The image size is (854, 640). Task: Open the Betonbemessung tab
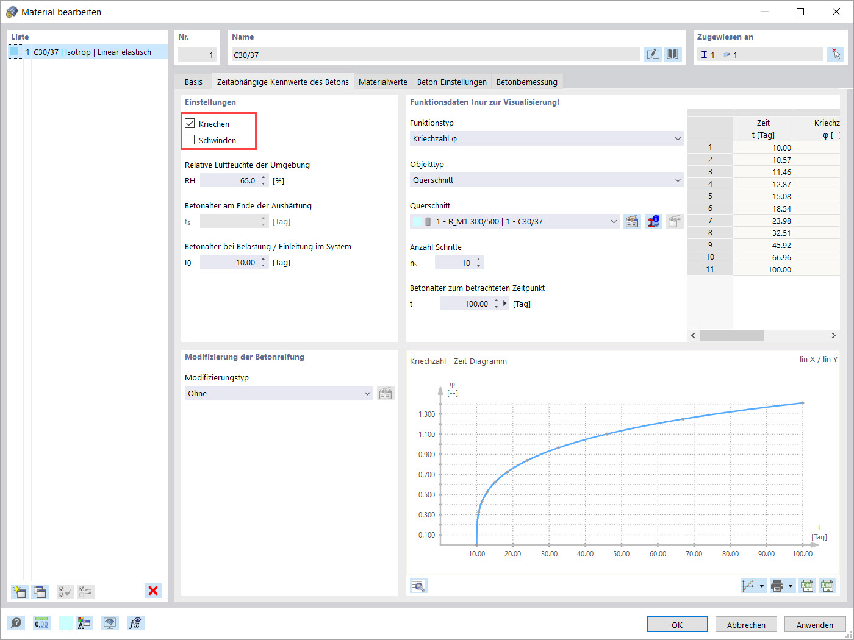point(527,82)
